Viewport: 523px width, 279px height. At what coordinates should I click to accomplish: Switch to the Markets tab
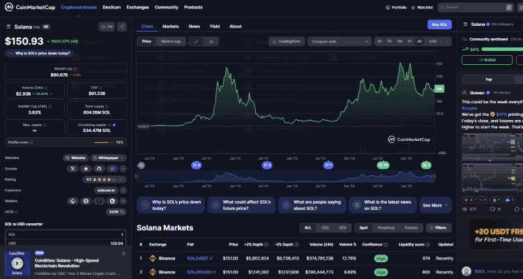point(170,27)
